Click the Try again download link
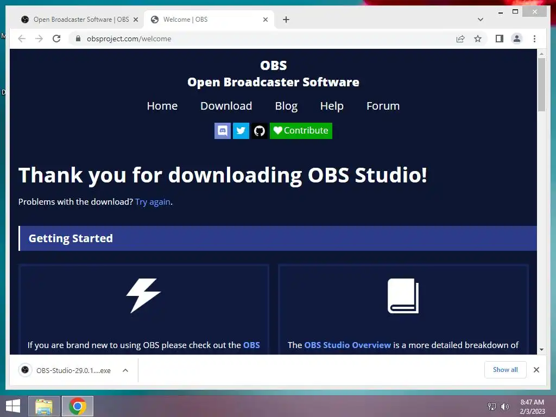The height and width of the screenshot is (417, 556). click(x=153, y=202)
